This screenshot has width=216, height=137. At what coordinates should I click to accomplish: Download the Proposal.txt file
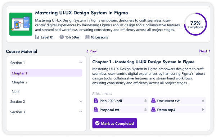[x=145, y=110]
